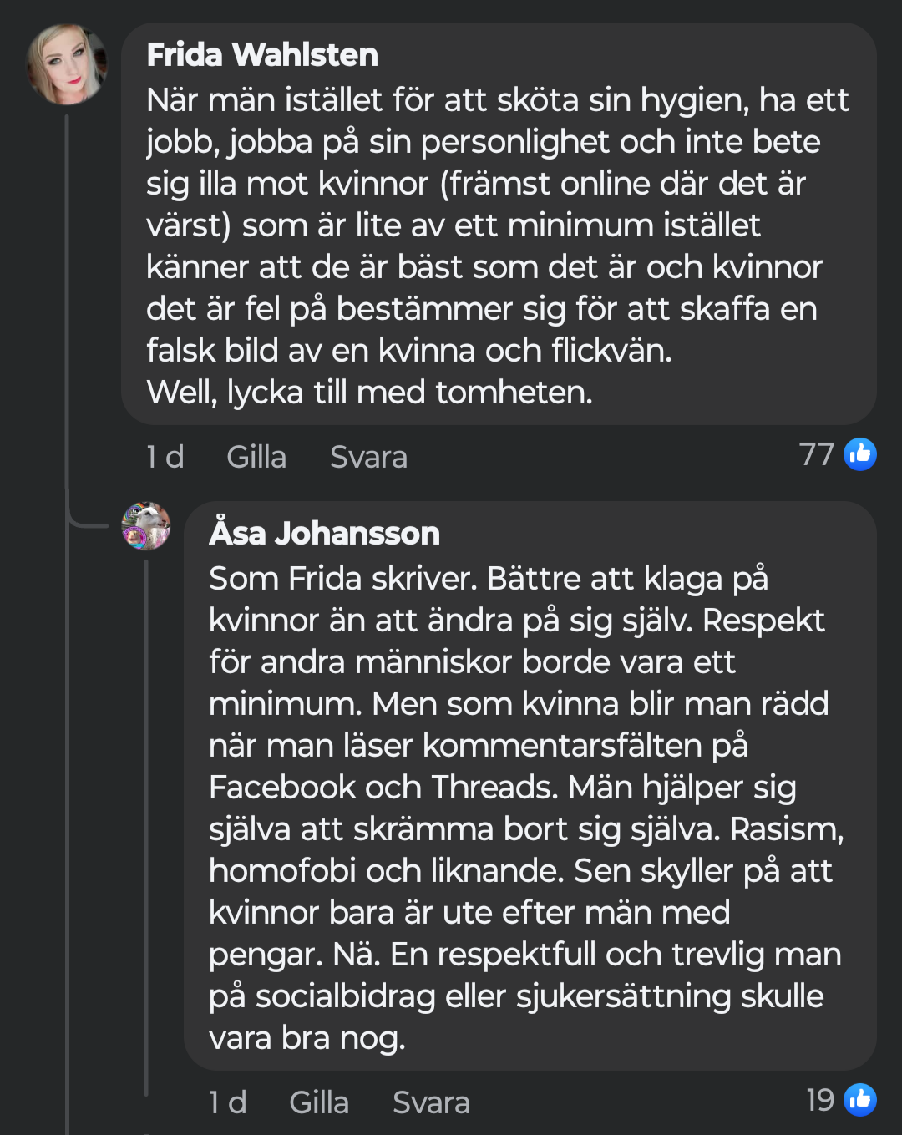Click the blue thumbs-up icon beside 19
Screen dimensions: 902x1135
pyautogui.click(x=859, y=1100)
